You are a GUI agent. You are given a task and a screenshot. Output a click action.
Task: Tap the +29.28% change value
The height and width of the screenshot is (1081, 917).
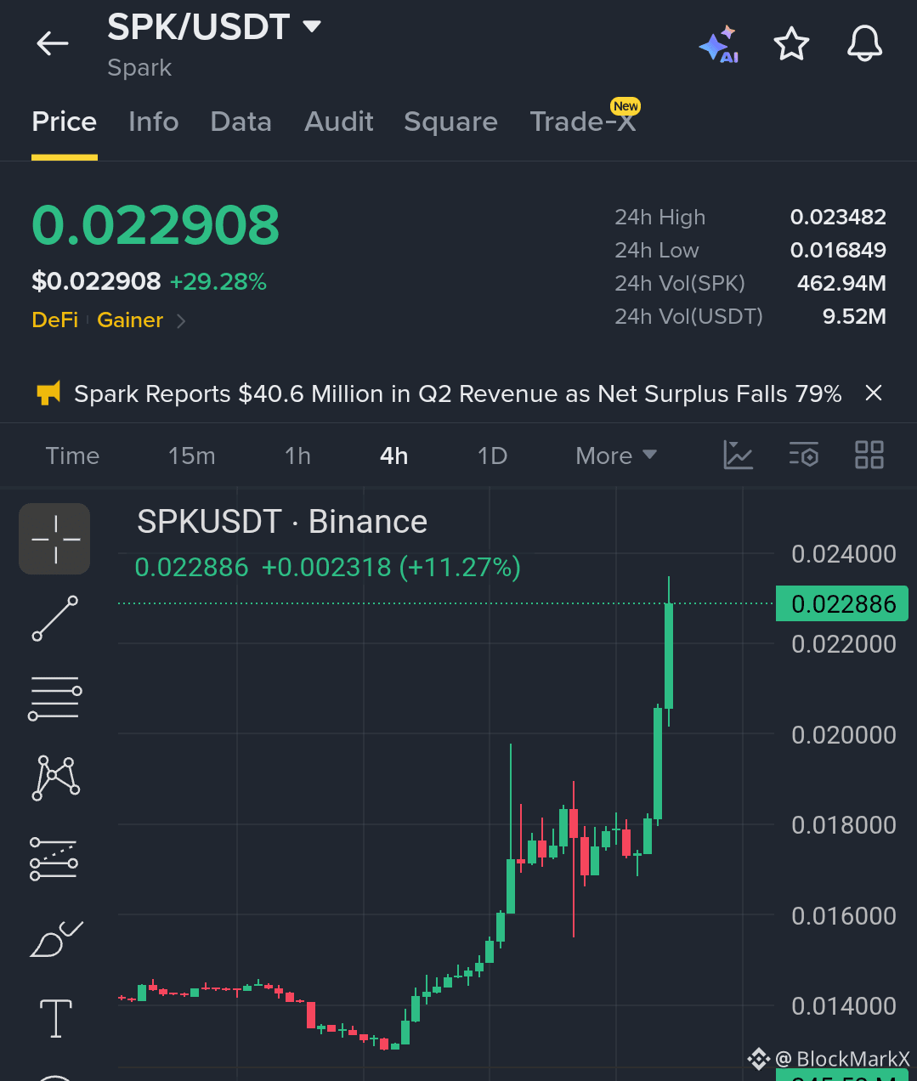click(218, 281)
